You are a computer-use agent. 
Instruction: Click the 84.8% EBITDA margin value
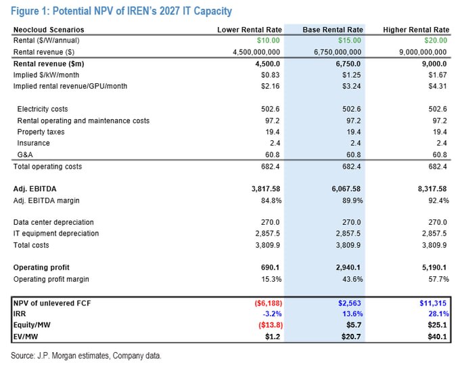[x=271, y=200]
